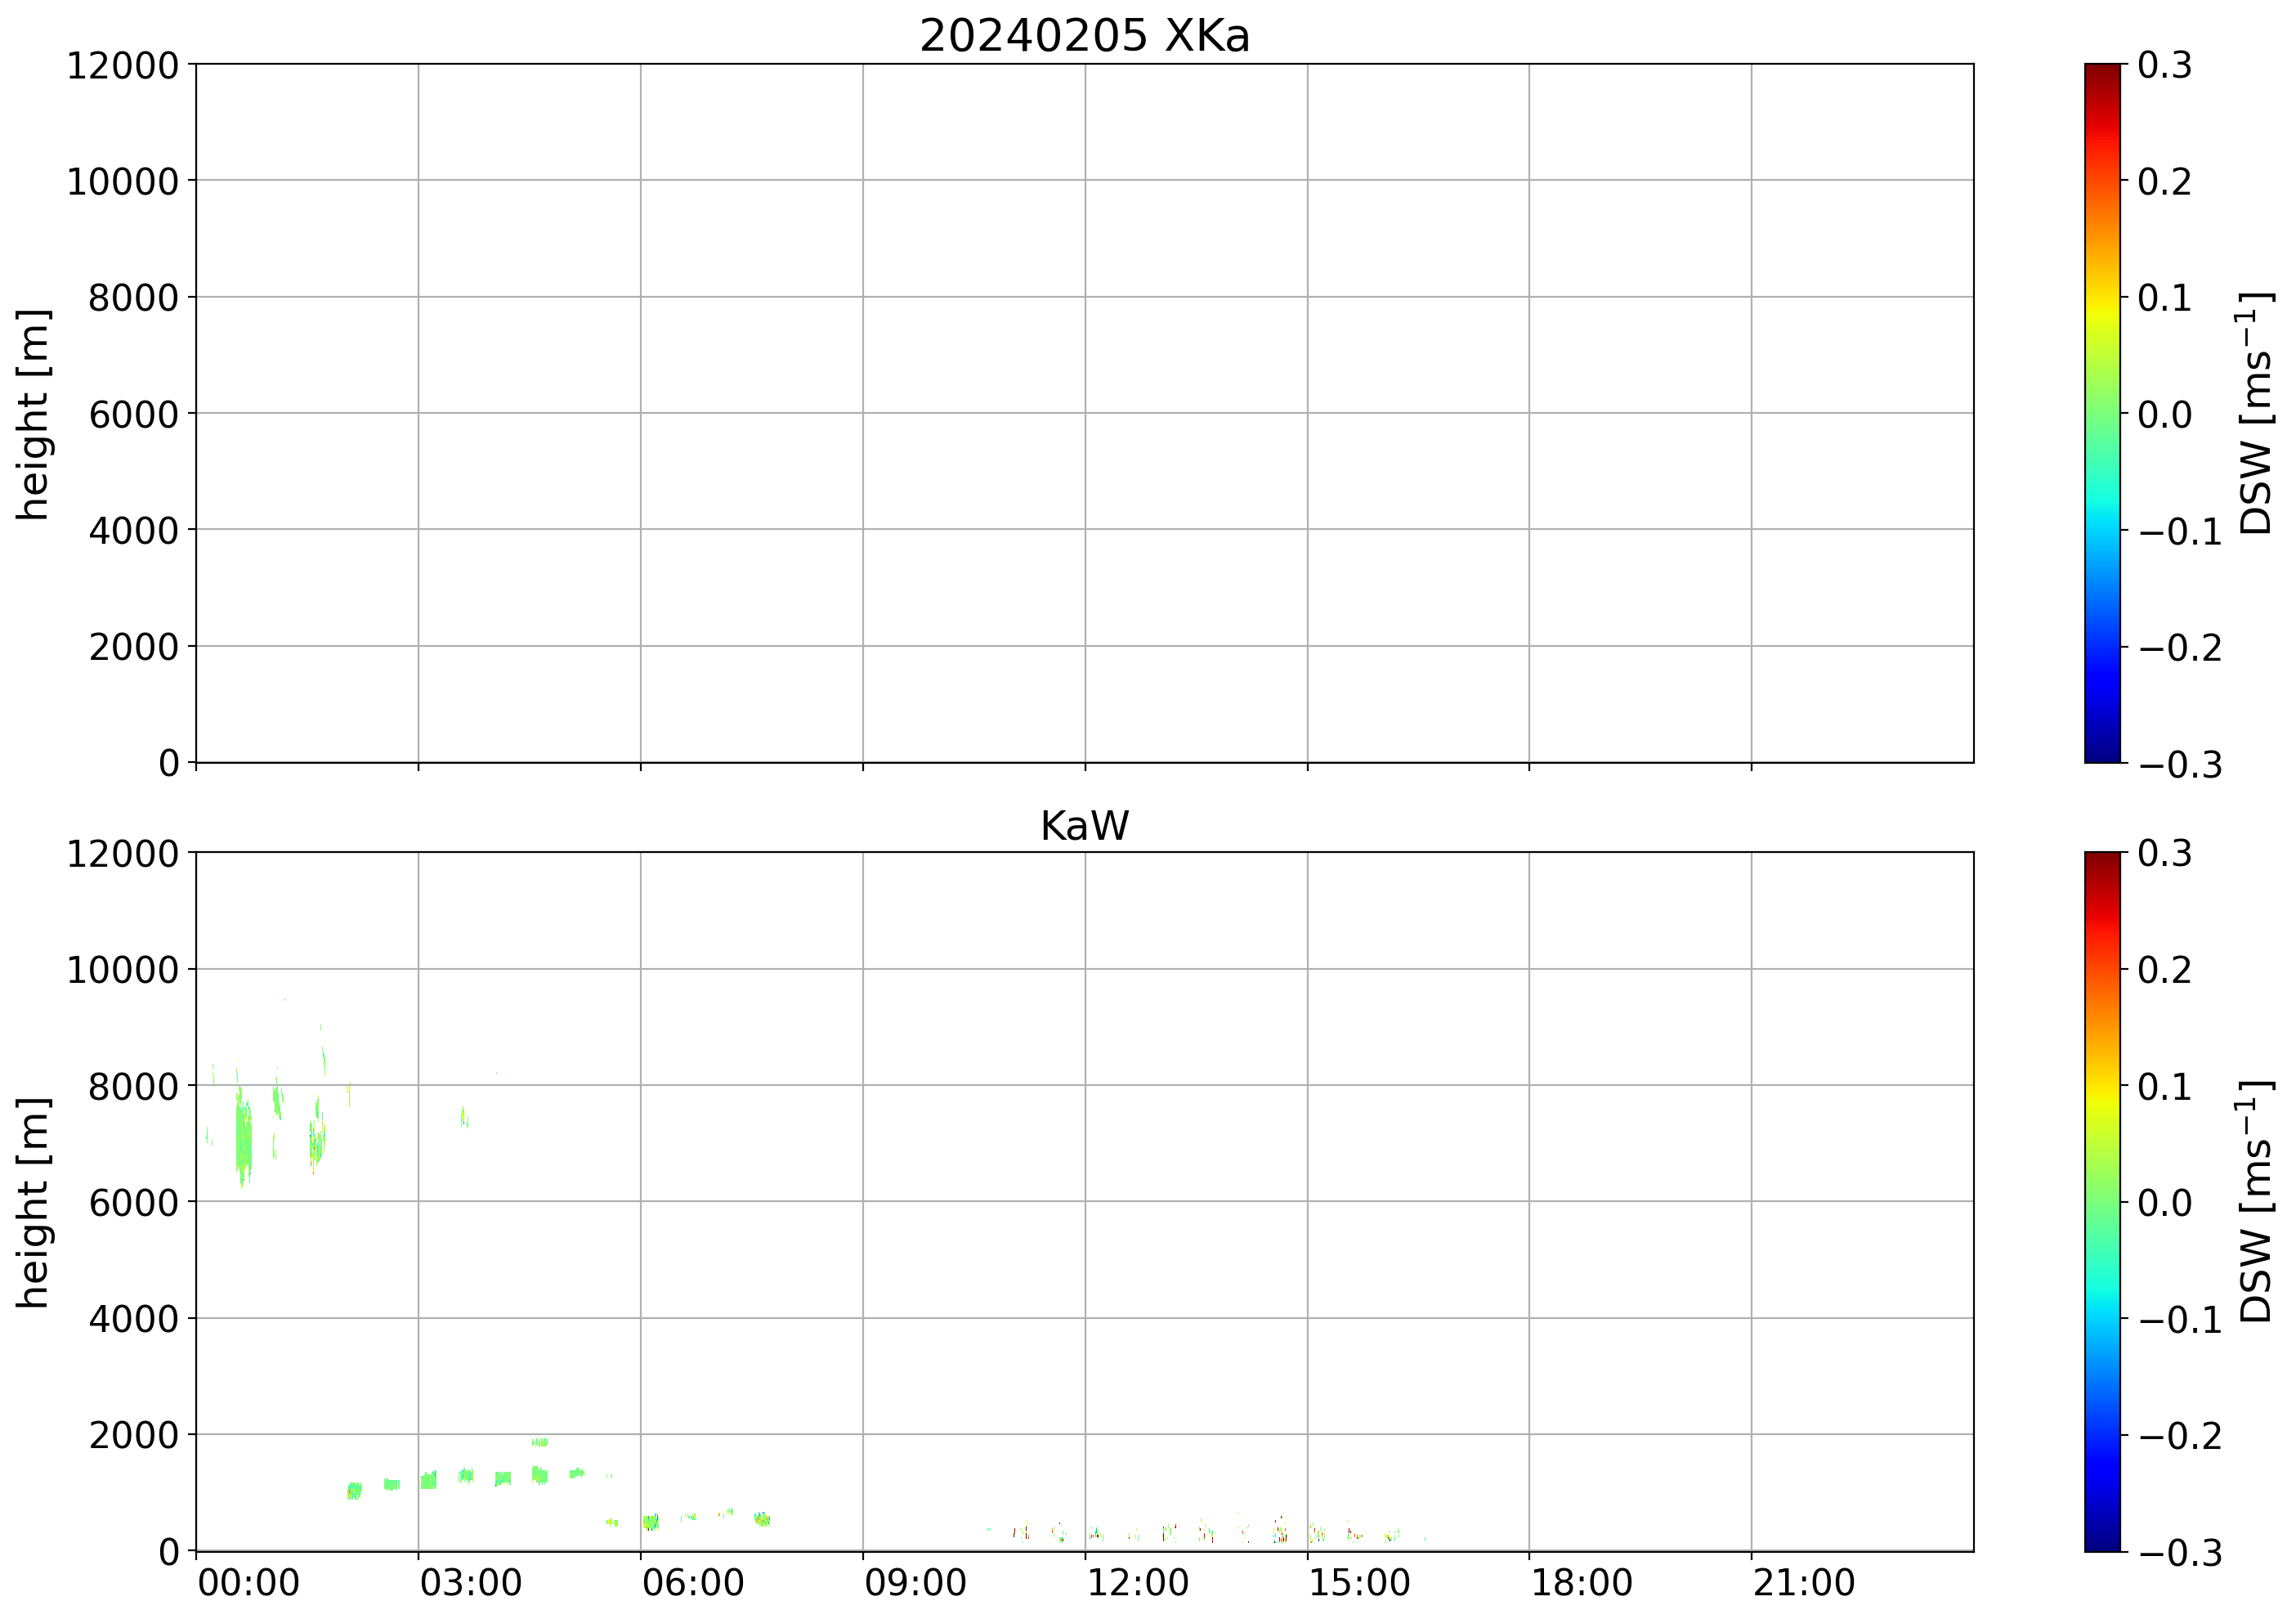Image resolution: width=2296 pixels, height=1619 pixels.
Task: Click the bottom colorbar gradient
Action: pyautogui.click(x=2102, y=1200)
